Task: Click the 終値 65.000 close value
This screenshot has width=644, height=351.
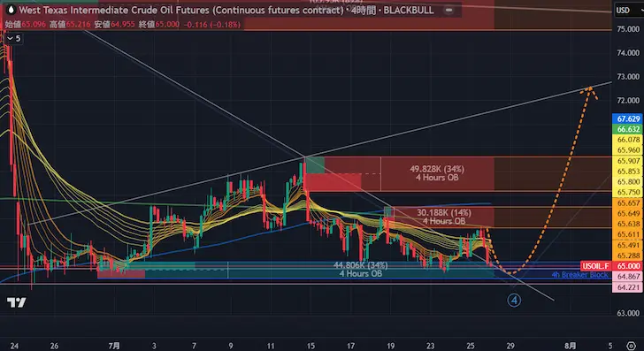Action: pos(159,25)
